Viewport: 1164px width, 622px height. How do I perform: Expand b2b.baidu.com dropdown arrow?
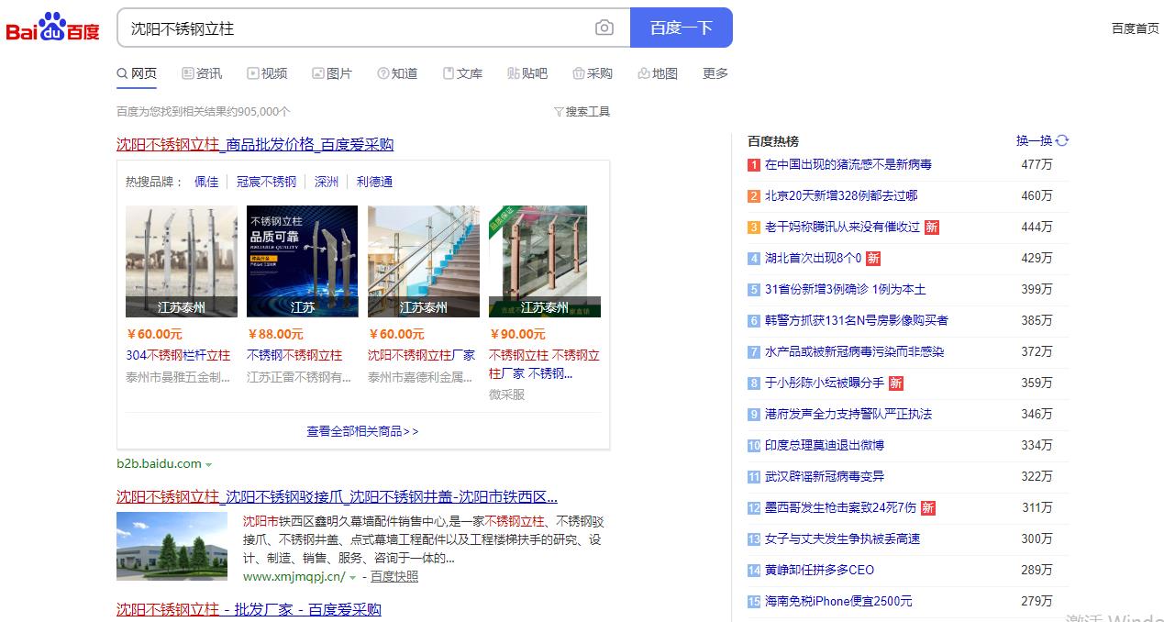click(x=209, y=465)
